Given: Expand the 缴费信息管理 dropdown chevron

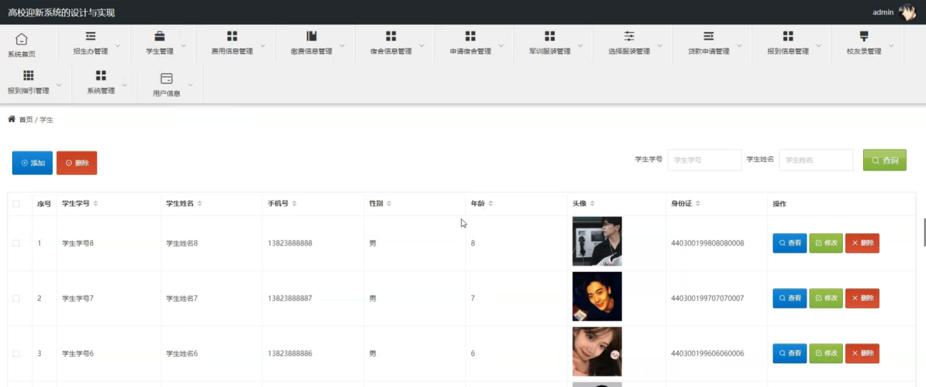Looking at the screenshot, I should coord(342,46).
